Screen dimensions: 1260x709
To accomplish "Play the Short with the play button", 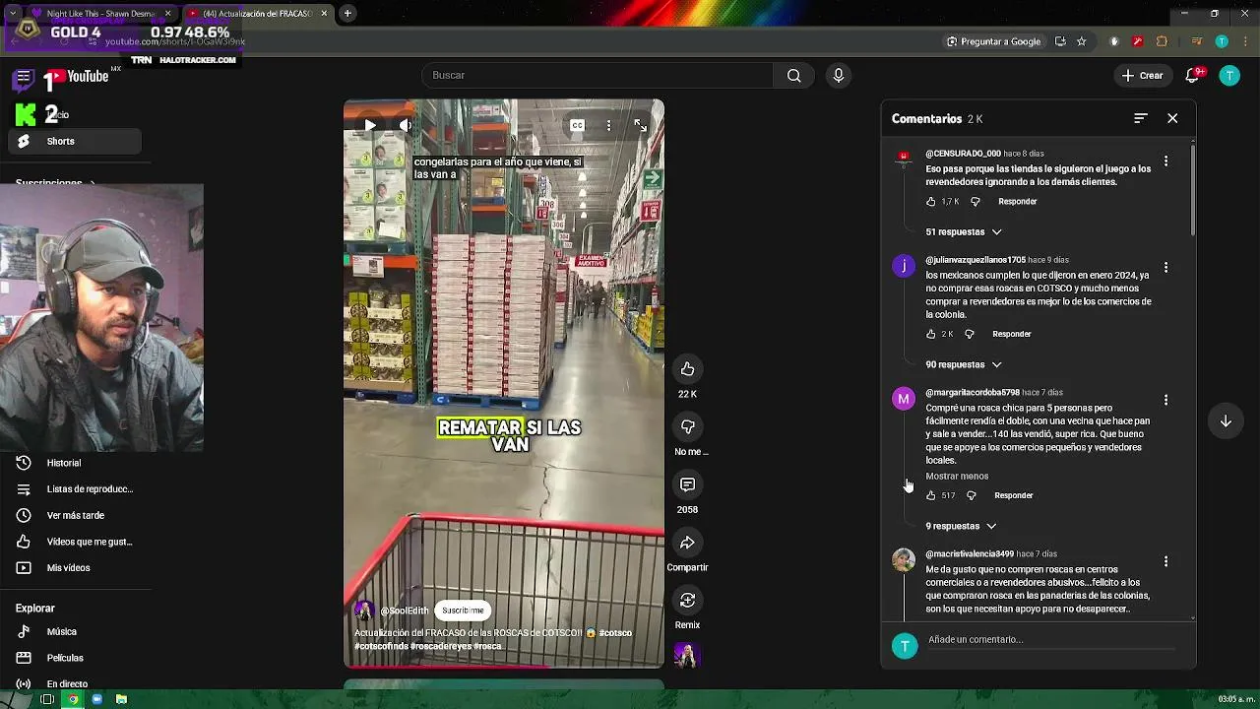I will (x=370, y=125).
